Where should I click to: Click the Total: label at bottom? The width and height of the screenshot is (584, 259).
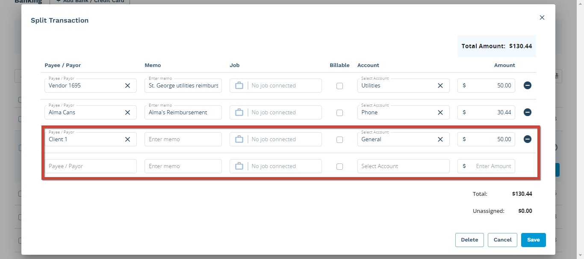click(x=480, y=194)
